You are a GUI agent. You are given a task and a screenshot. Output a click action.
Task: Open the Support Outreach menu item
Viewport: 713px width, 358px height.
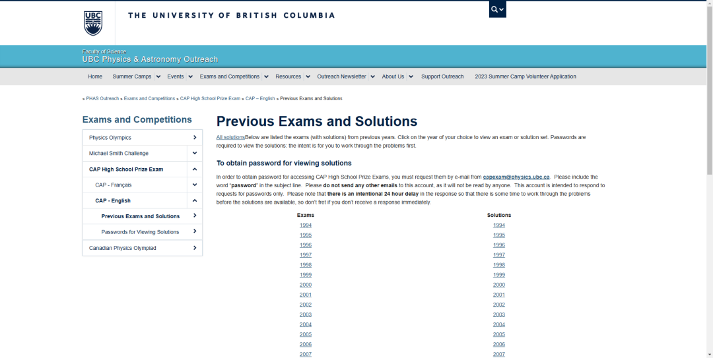click(x=442, y=76)
